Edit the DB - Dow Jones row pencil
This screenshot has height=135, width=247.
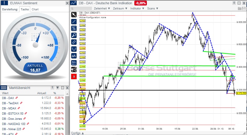click(x=24, y=119)
